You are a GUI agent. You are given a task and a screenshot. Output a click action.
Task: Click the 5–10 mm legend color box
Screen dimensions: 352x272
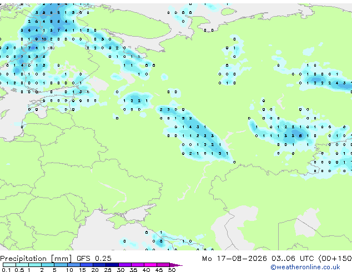(61, 265)
